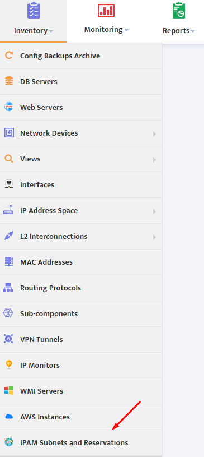Click the Monitoring bar chart icon

pos(106,11)
